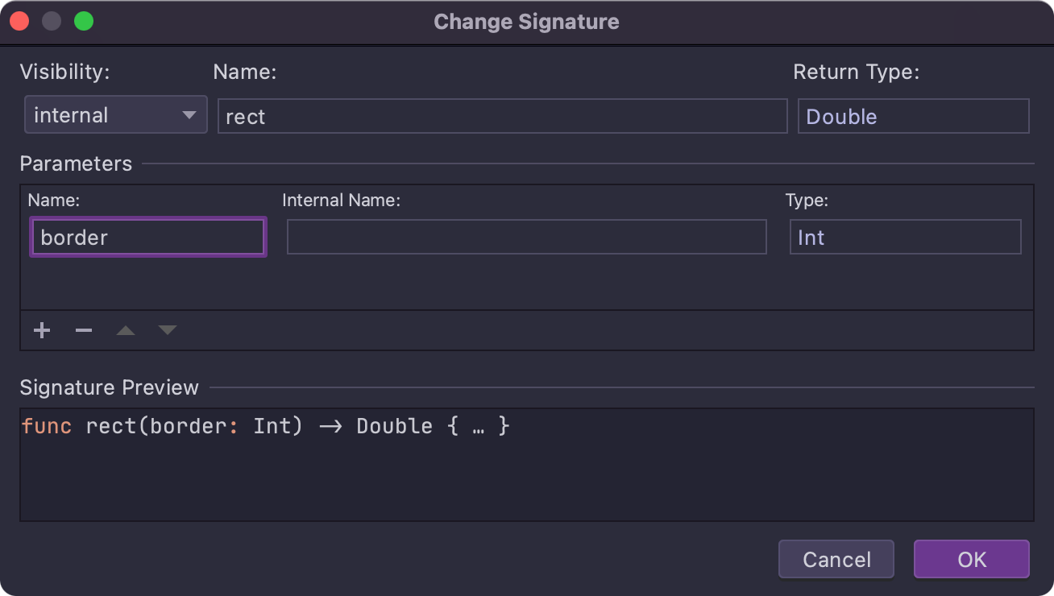Move parameter up with the up arrow icon
Image resolution: width=1054 pixels, height=596 pixels.
(x=125, y=330)
